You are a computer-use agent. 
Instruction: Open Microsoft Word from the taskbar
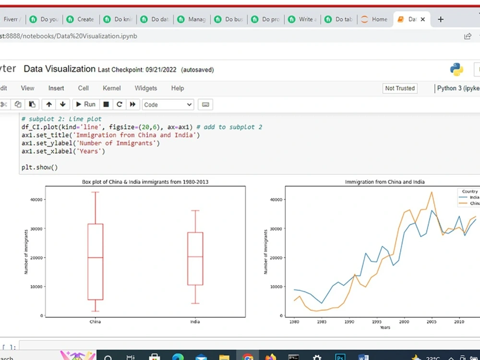point(363,358)
